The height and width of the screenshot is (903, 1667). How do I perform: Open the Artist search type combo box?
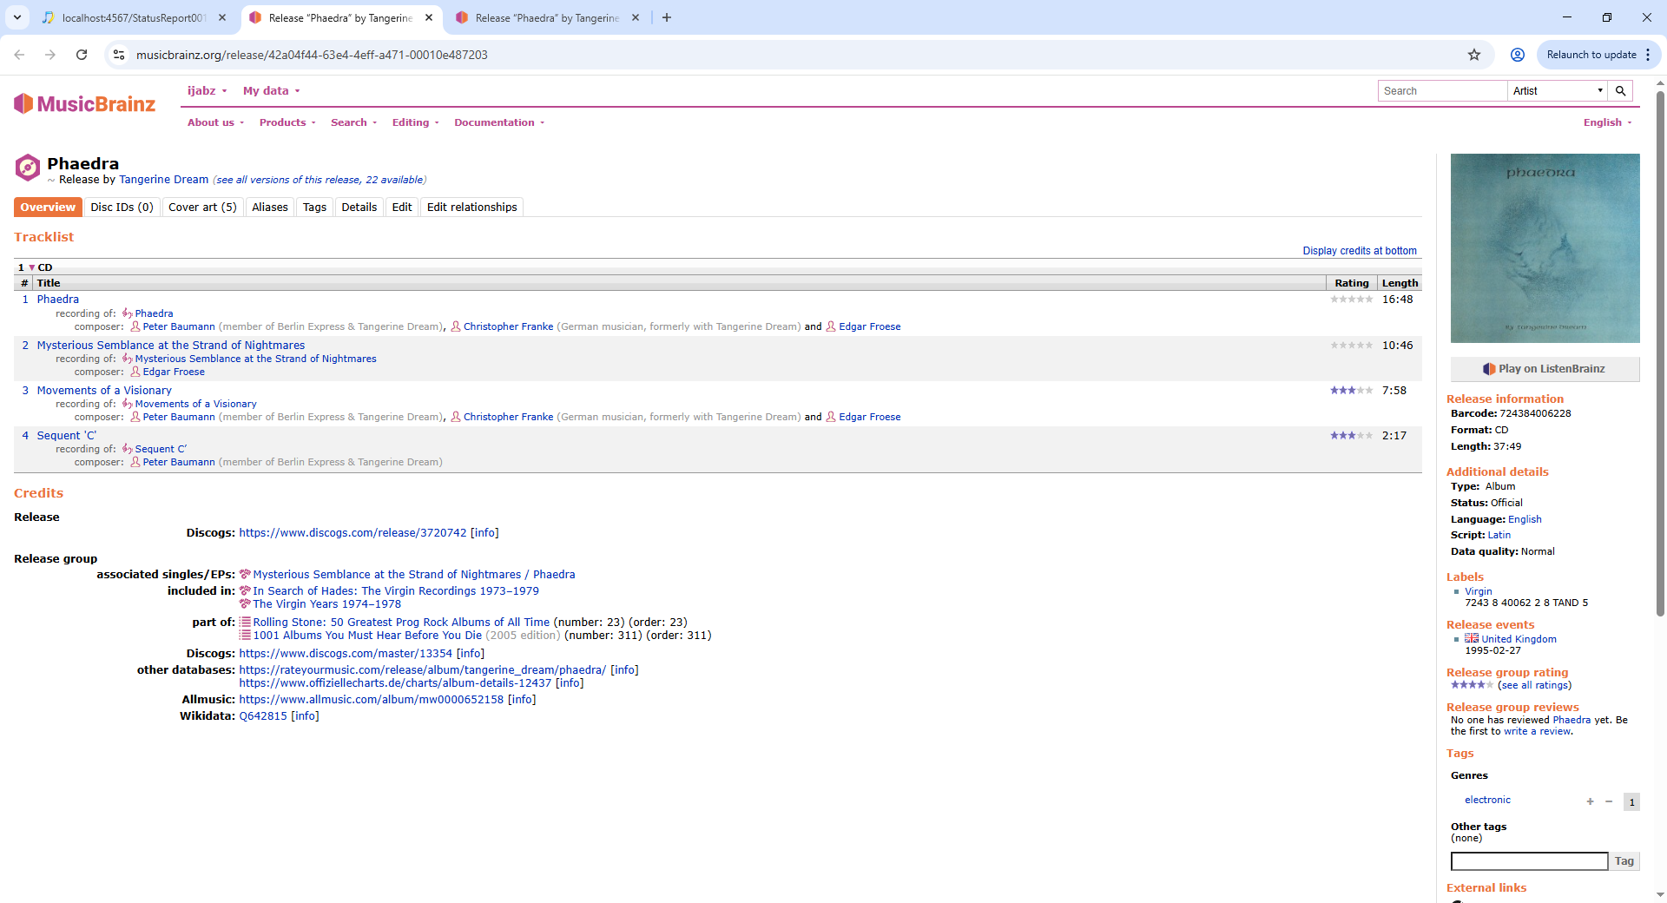1558,91
